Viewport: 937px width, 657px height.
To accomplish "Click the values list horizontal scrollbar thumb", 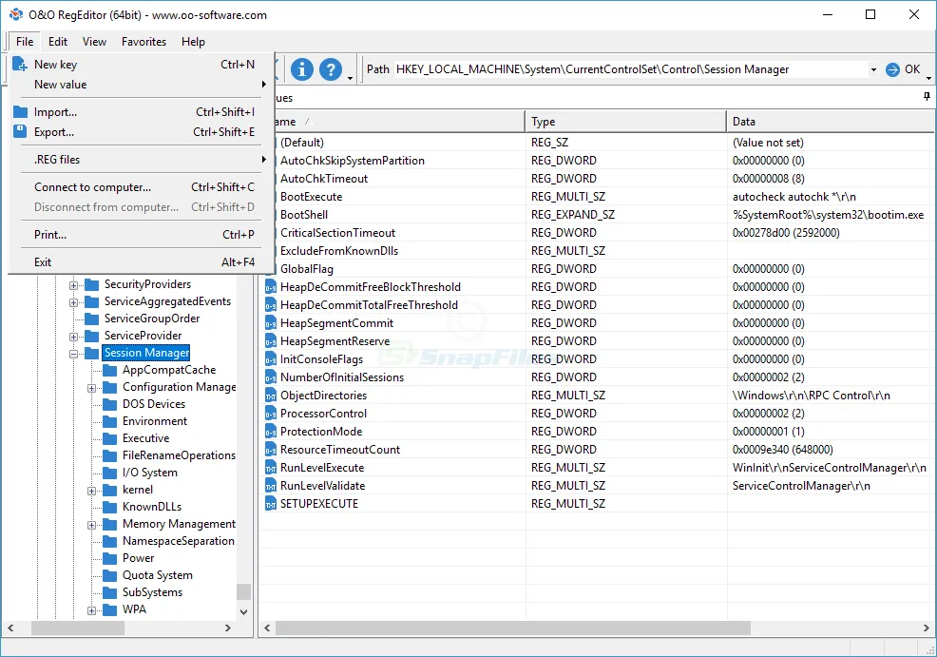I will [513, 628].
